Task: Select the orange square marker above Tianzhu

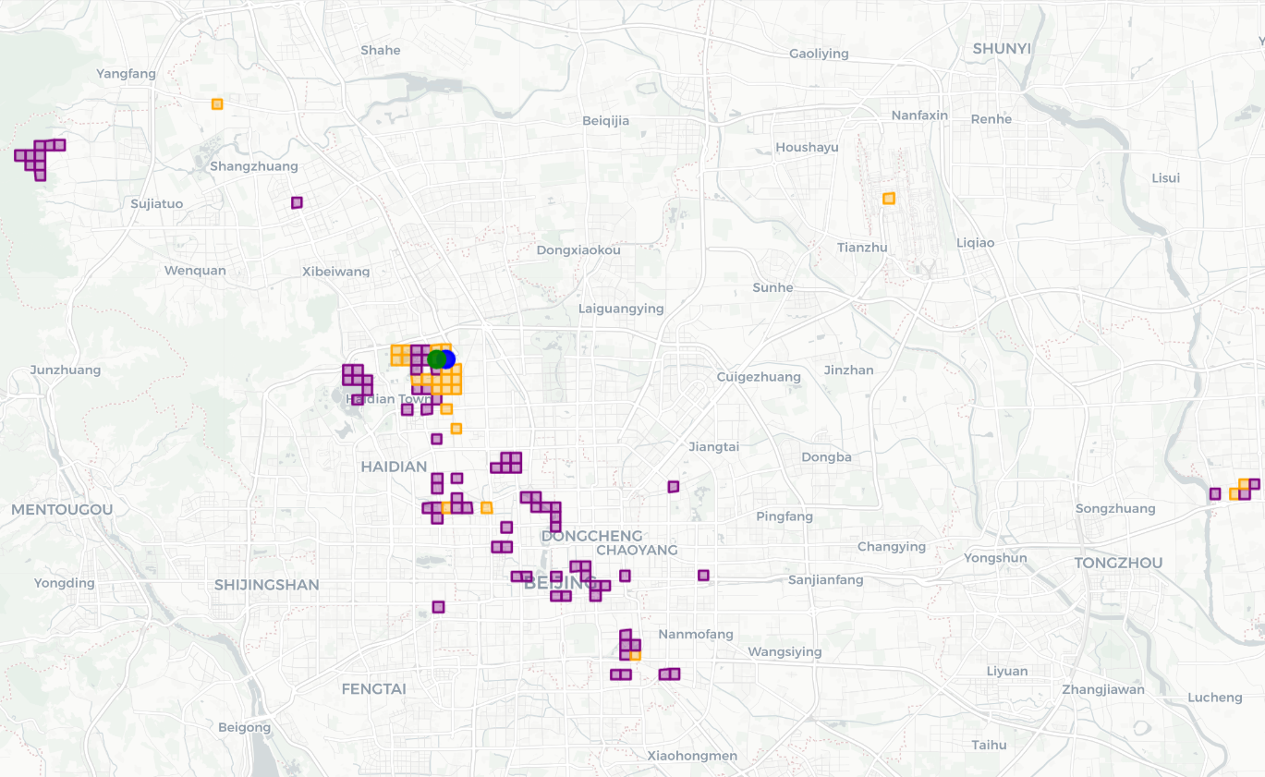Action: click(x=889, y=199)
